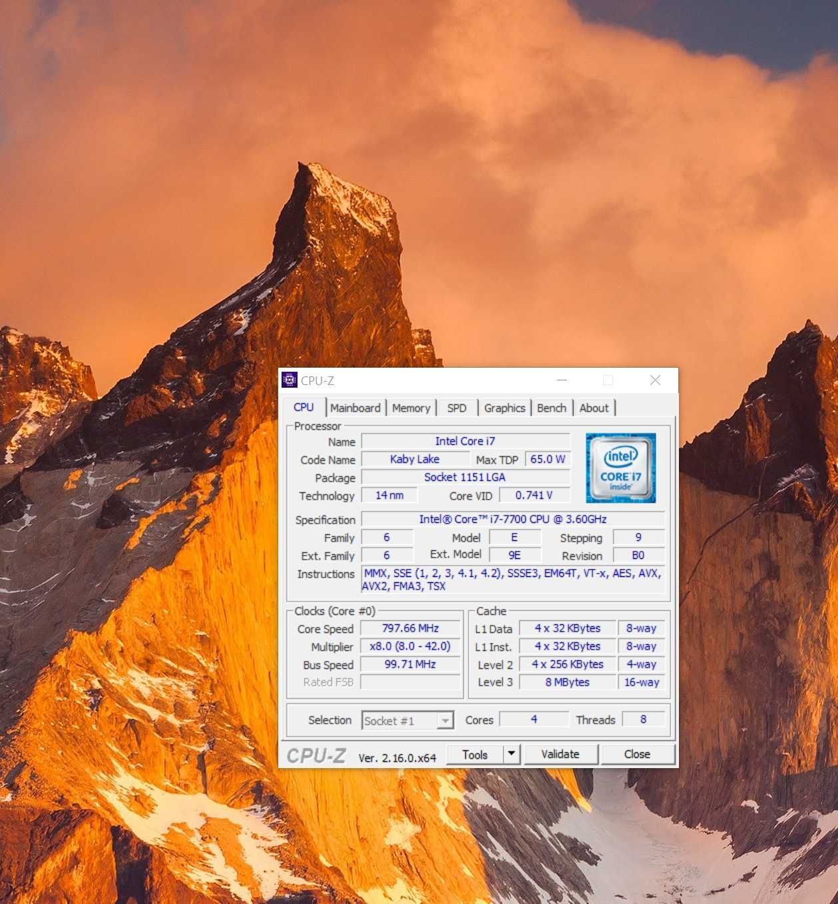Click the Max TDP value 65.0 W

click(x=547, y=459)
